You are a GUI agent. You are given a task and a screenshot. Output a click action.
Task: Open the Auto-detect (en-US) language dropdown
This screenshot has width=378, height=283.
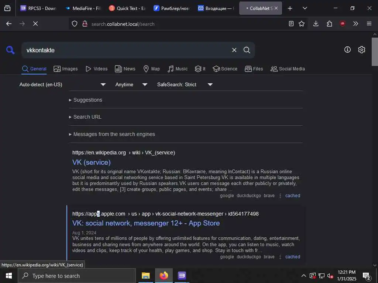[62, 84]
